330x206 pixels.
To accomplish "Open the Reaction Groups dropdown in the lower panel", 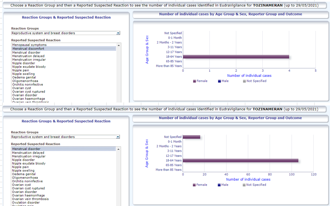I will click(118, 137).
